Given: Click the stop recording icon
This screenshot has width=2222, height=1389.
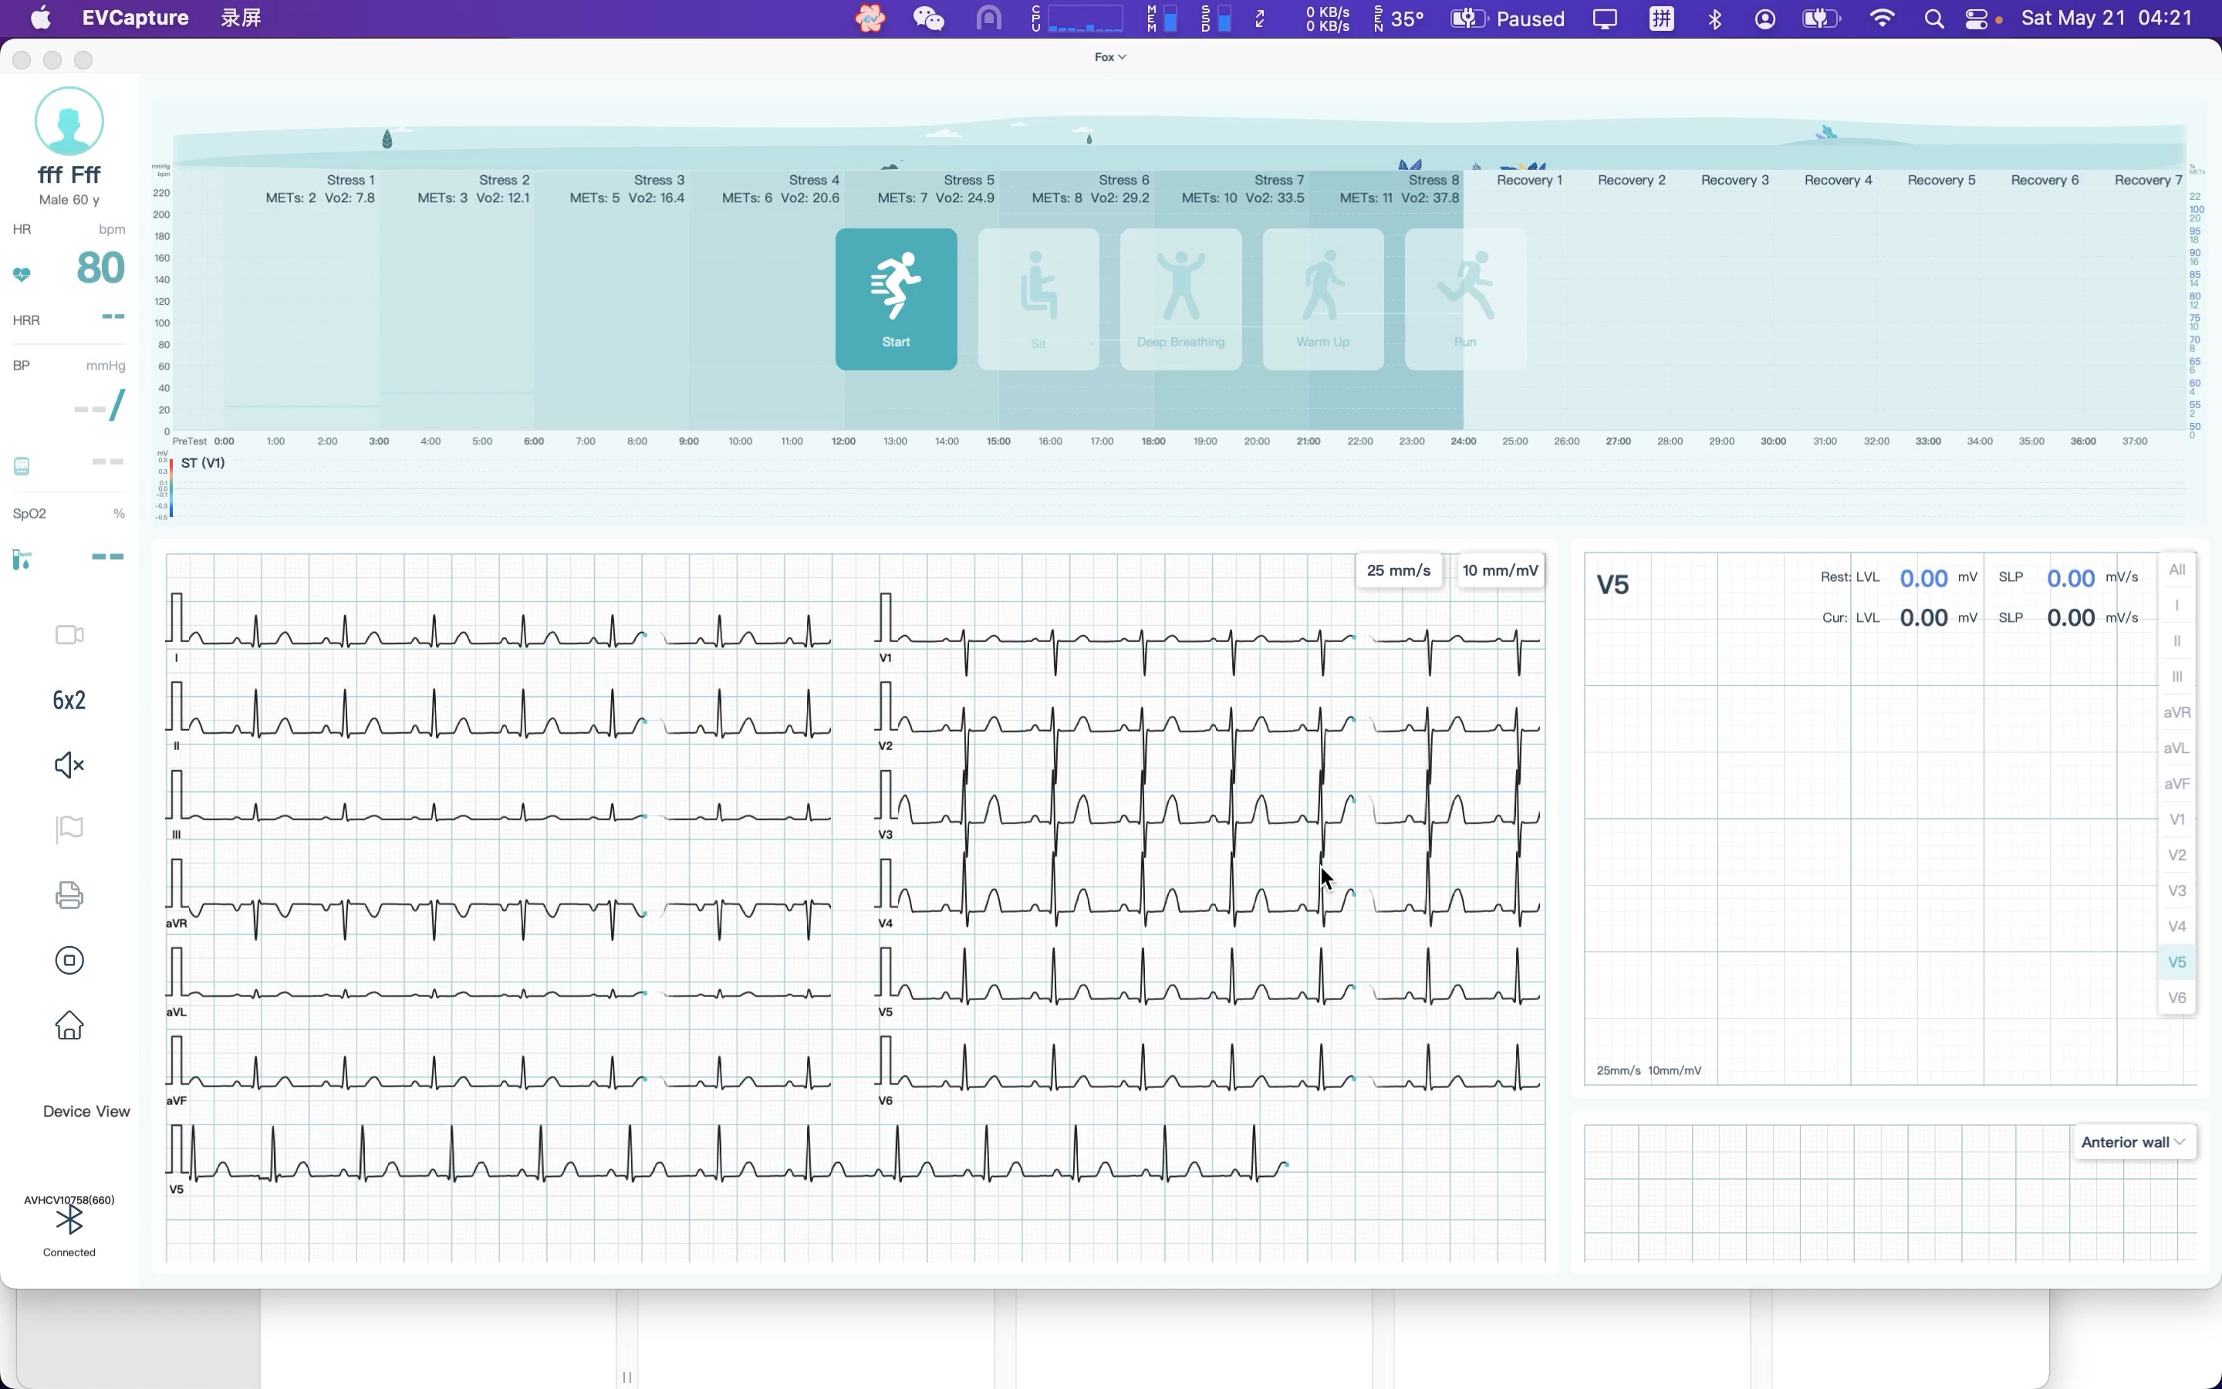Looking at the screenshot, I should click(69, 960).
